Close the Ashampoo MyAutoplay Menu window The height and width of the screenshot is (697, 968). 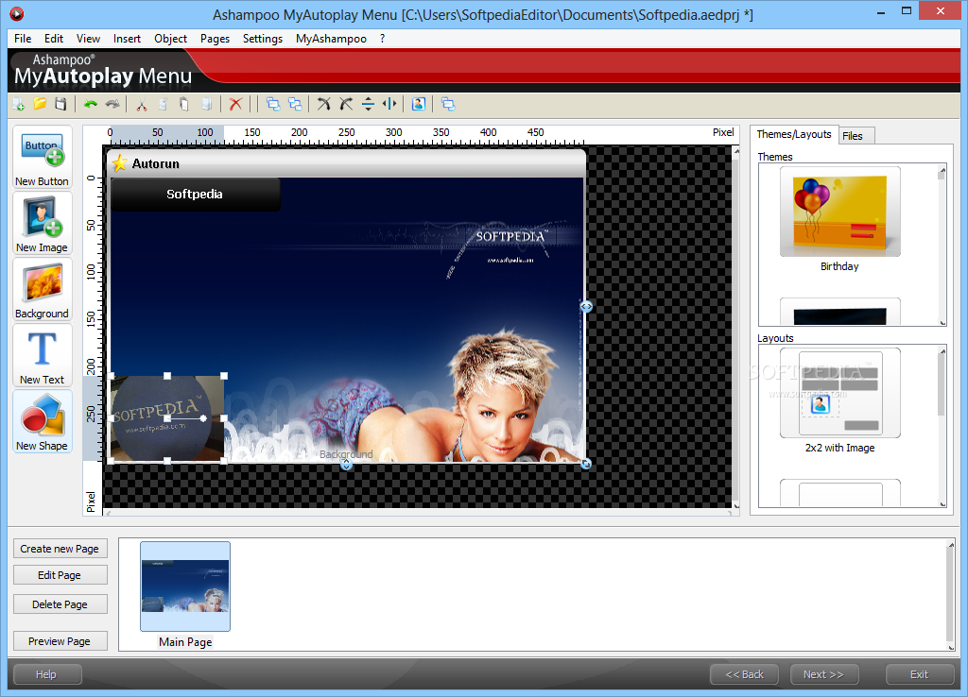[x=941, y=11]
